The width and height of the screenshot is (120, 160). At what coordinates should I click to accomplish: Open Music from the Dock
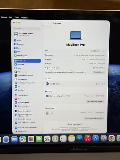coord(88,138)
